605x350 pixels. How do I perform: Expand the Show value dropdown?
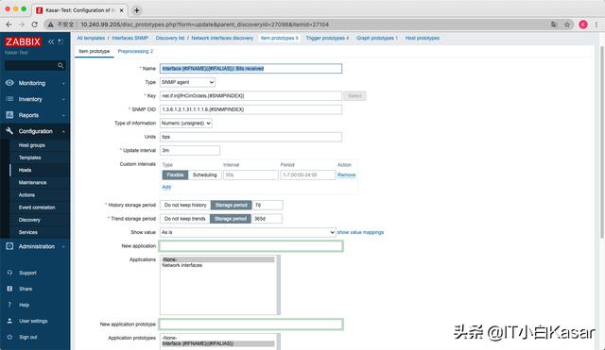[248, 233]
